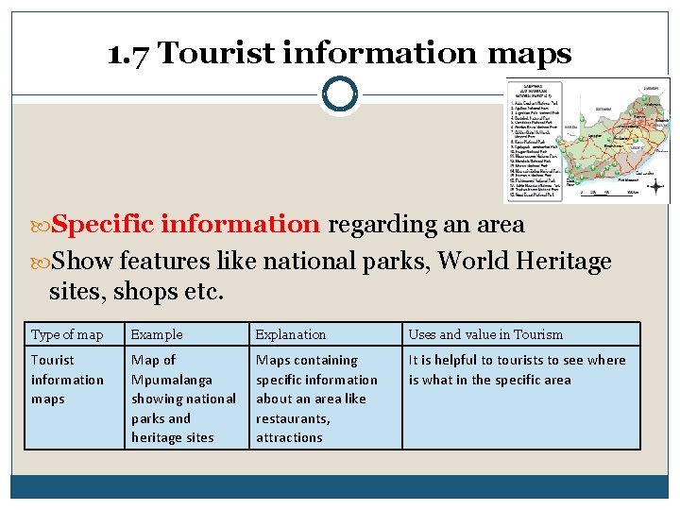Click the 'Maps containing specific information' cell
The width and height of the screenshot is (680, 510).
click(326, 398)
